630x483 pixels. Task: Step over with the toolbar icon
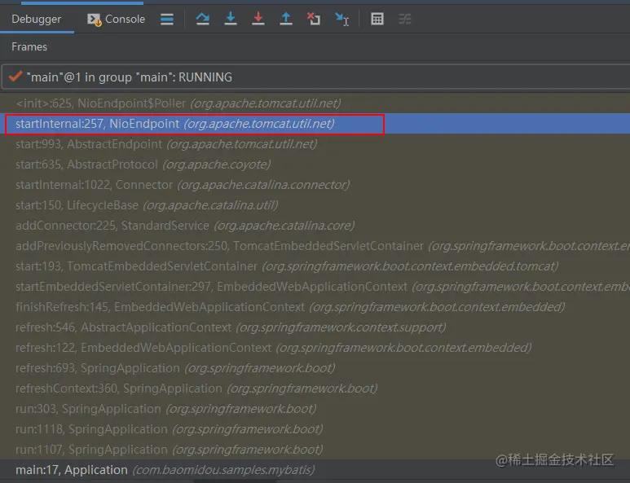[x=202, y=19]
